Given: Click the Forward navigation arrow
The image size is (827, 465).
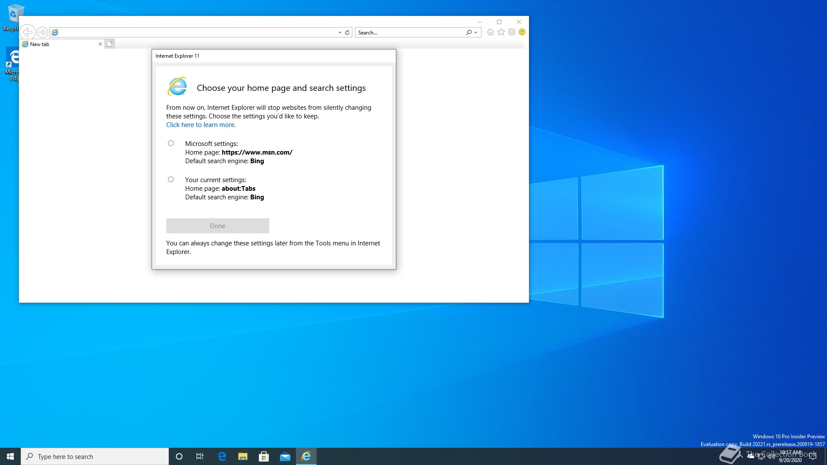Looking at the screenshot, I should click(x=42, y=32).
